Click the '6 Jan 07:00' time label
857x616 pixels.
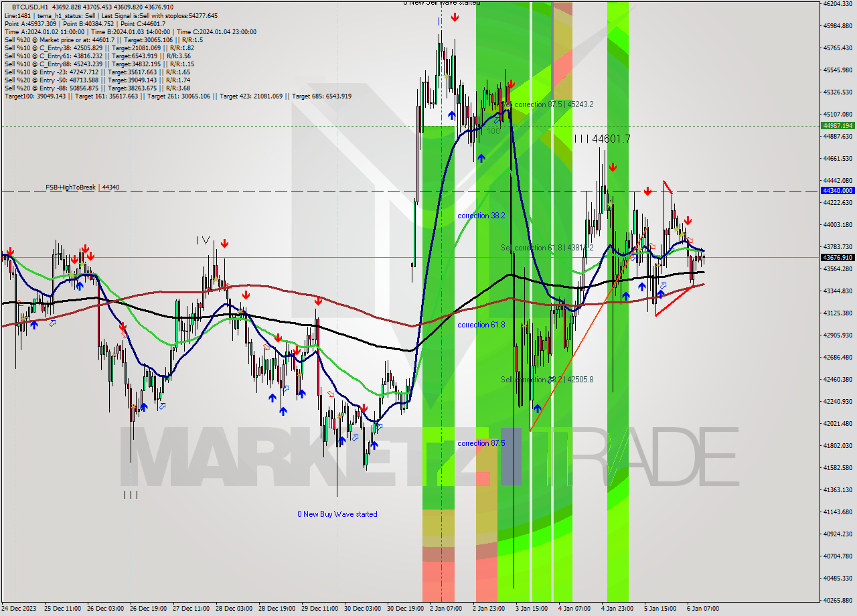(703, 609)
